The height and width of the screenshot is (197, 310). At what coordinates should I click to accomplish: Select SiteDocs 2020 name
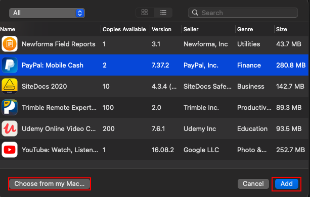[45, 86]
